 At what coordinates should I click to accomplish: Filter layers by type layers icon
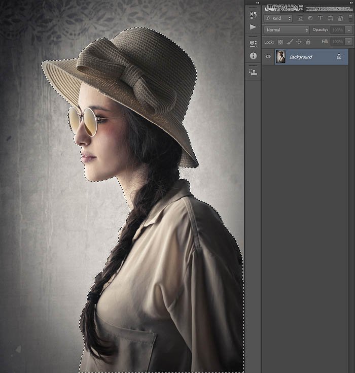[x=320, y=18]
